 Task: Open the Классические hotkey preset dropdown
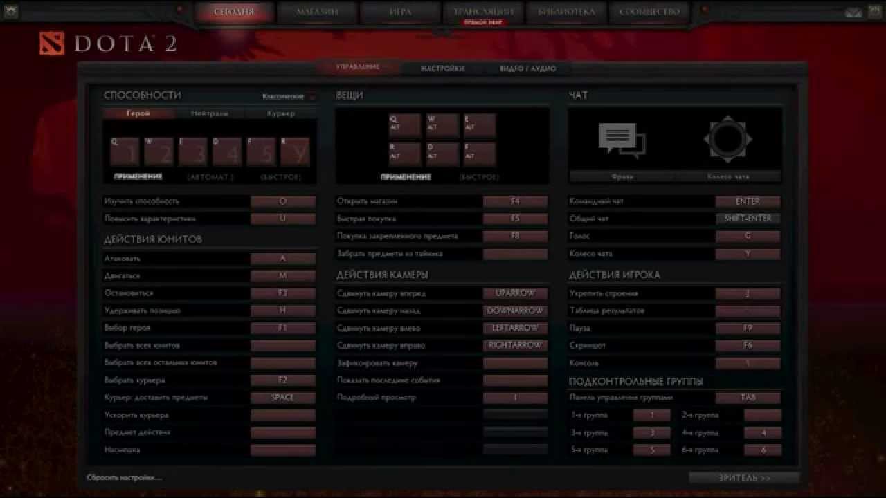pos(288,96)
